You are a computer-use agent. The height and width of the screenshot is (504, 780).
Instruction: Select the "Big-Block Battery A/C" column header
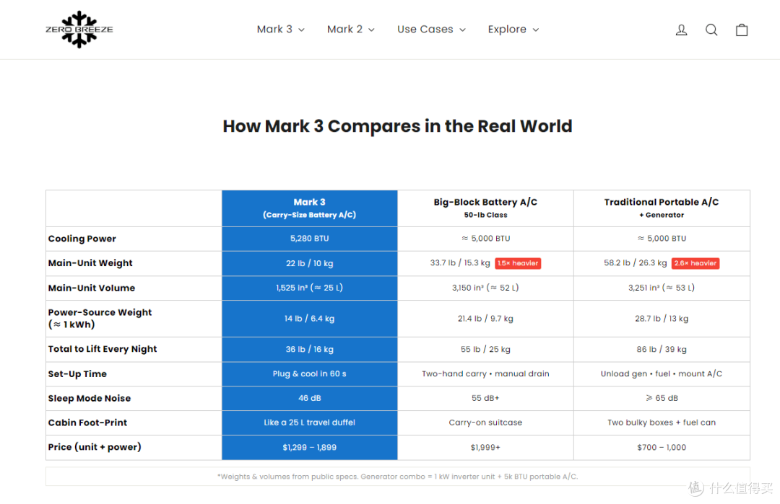(485, 208)
